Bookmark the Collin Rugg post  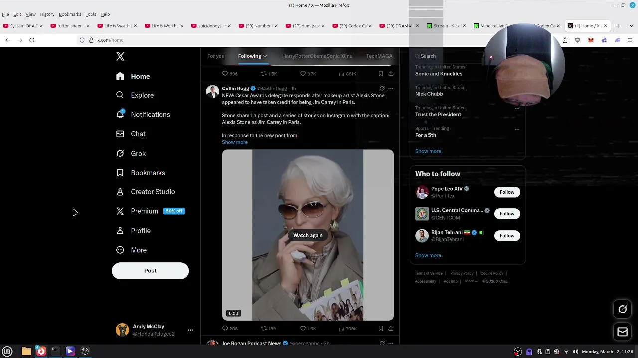[x=381, y=329]
